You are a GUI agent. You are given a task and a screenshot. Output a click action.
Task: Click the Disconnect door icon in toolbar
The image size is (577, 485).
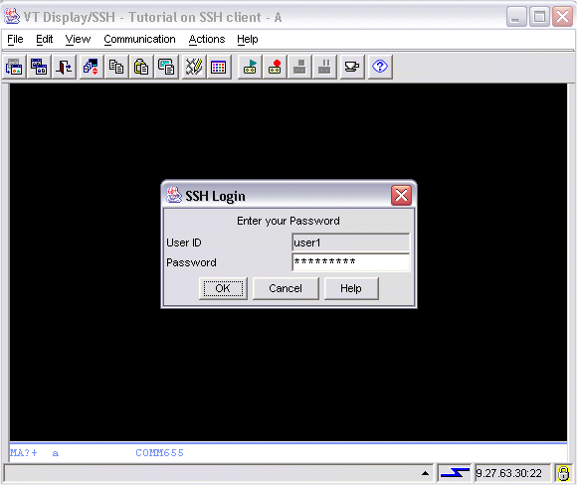point(64,67)
